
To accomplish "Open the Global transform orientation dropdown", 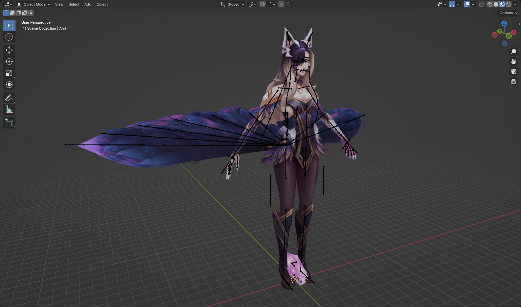I will pos(233,4).
